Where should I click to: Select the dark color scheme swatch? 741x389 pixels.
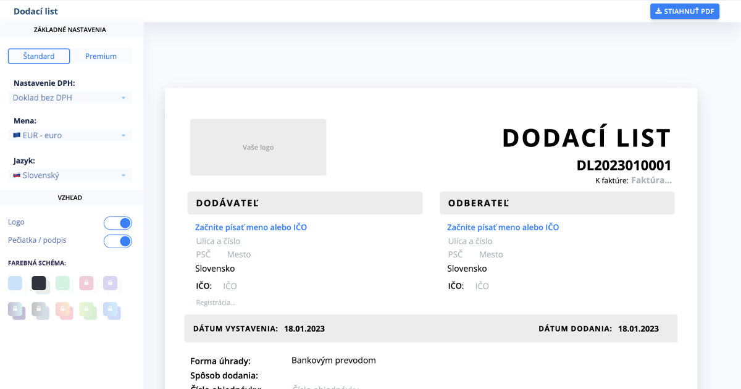(x=39, y=282)
